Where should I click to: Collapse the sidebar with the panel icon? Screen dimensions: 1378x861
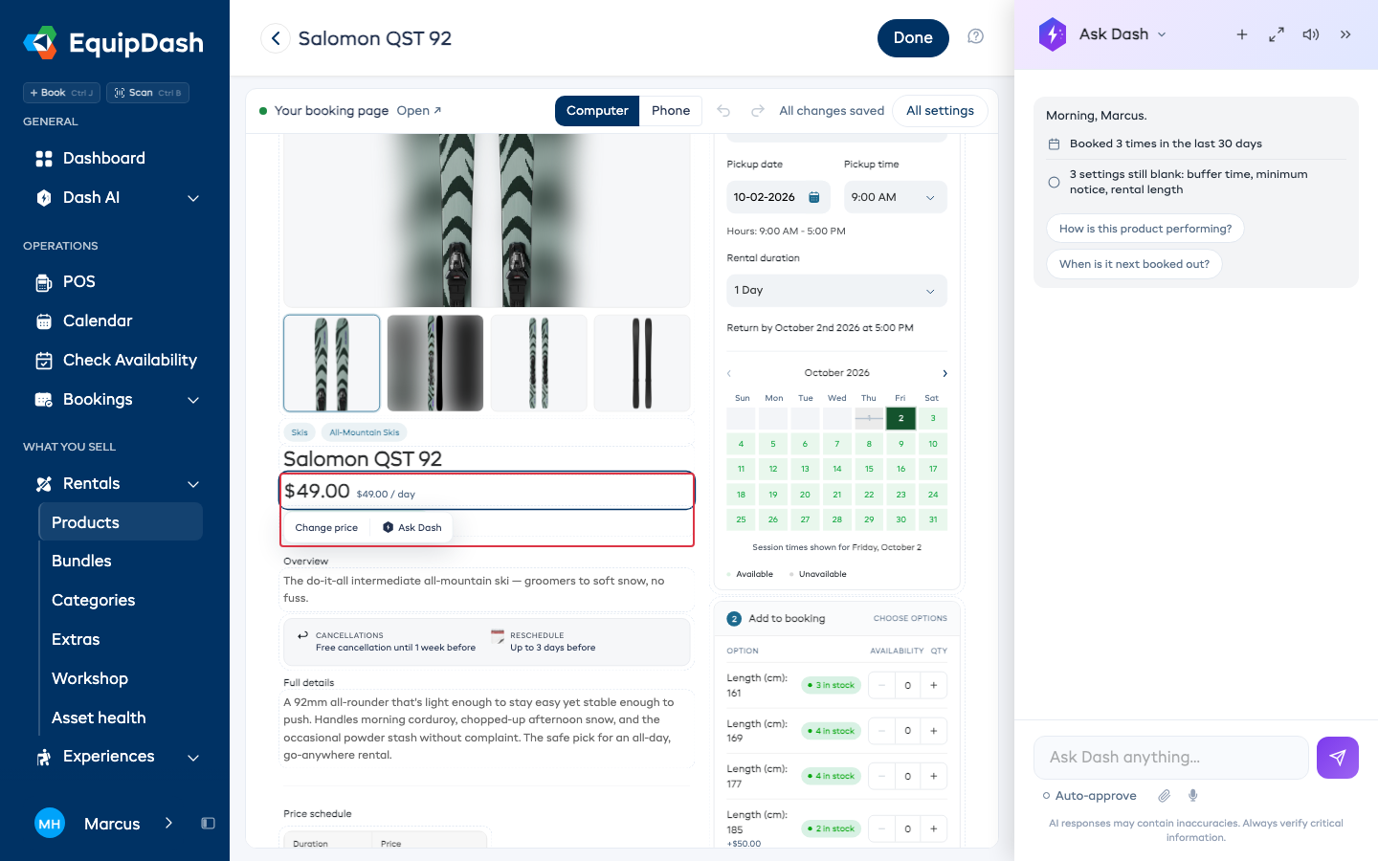(x=208, y=823)
